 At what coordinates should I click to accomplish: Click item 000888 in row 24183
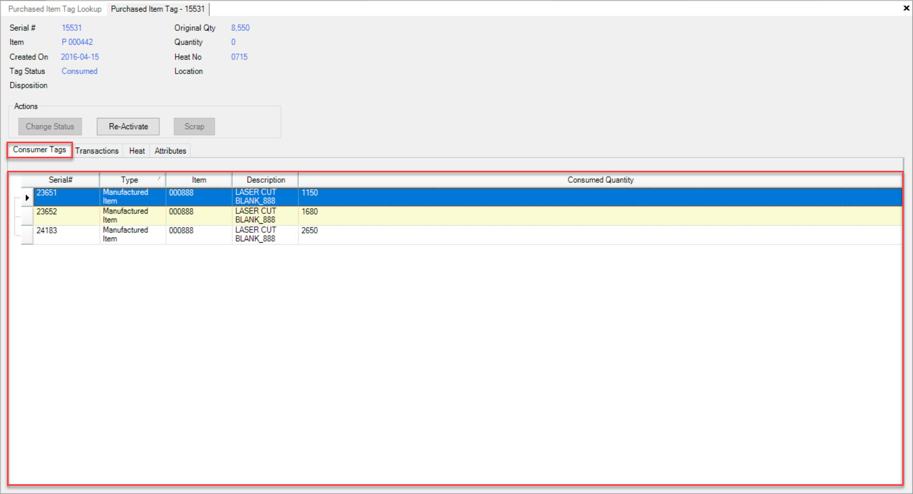coord(199,235)
